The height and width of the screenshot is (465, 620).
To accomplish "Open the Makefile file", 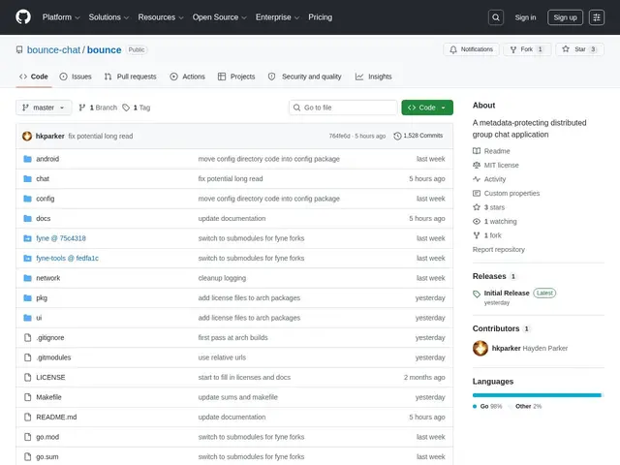I will [48, 397].
